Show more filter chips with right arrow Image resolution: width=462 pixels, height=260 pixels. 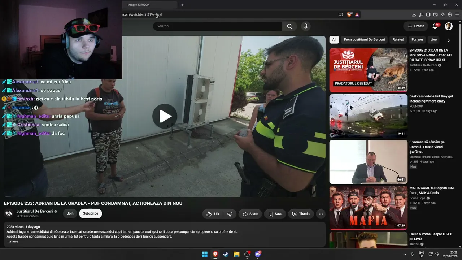tap(449, 40)
